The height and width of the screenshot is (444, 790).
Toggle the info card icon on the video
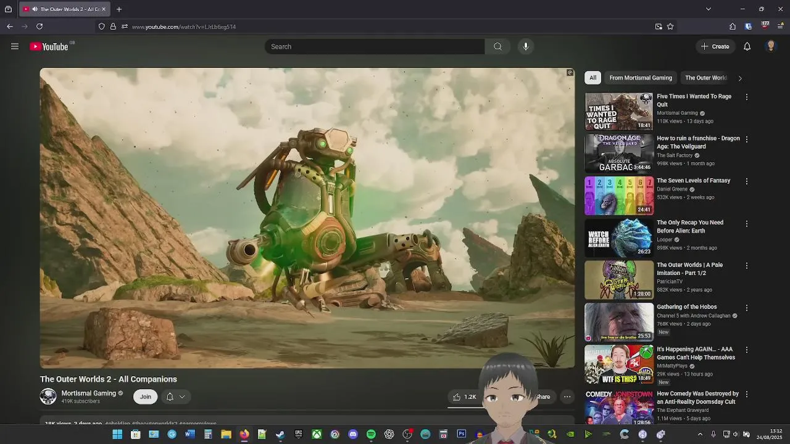click(570, 73)
